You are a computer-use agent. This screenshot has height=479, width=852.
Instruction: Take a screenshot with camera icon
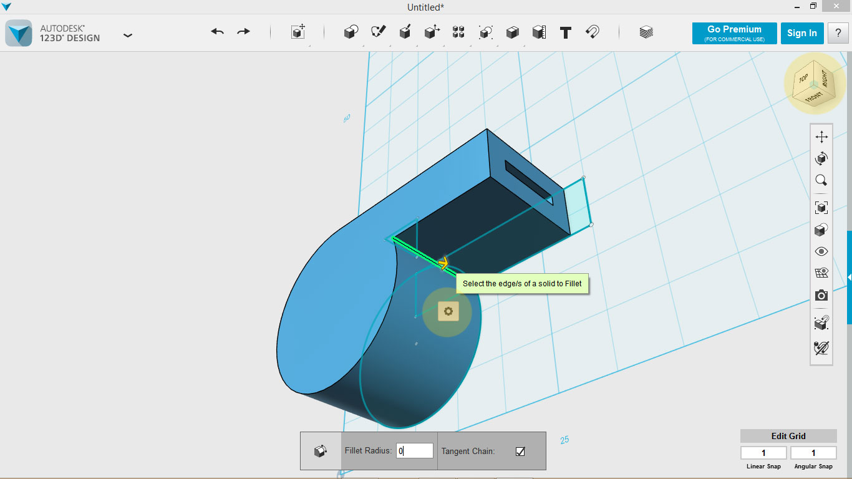point(821,295)
